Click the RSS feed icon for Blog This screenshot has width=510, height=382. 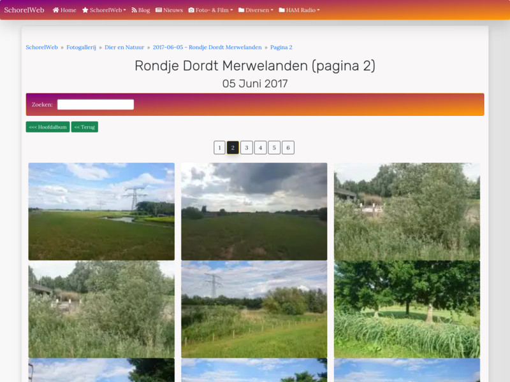tap(134, 10)
